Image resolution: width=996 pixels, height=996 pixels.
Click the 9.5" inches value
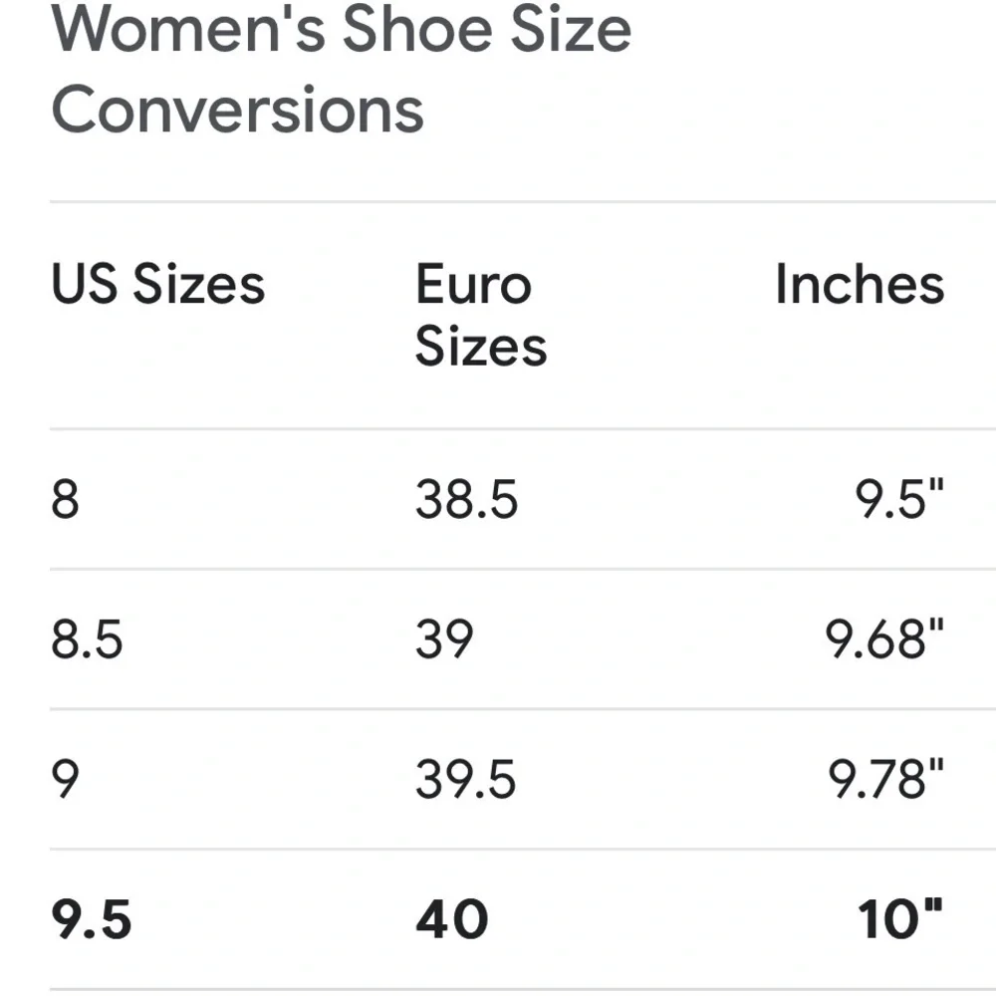(899, 499)
